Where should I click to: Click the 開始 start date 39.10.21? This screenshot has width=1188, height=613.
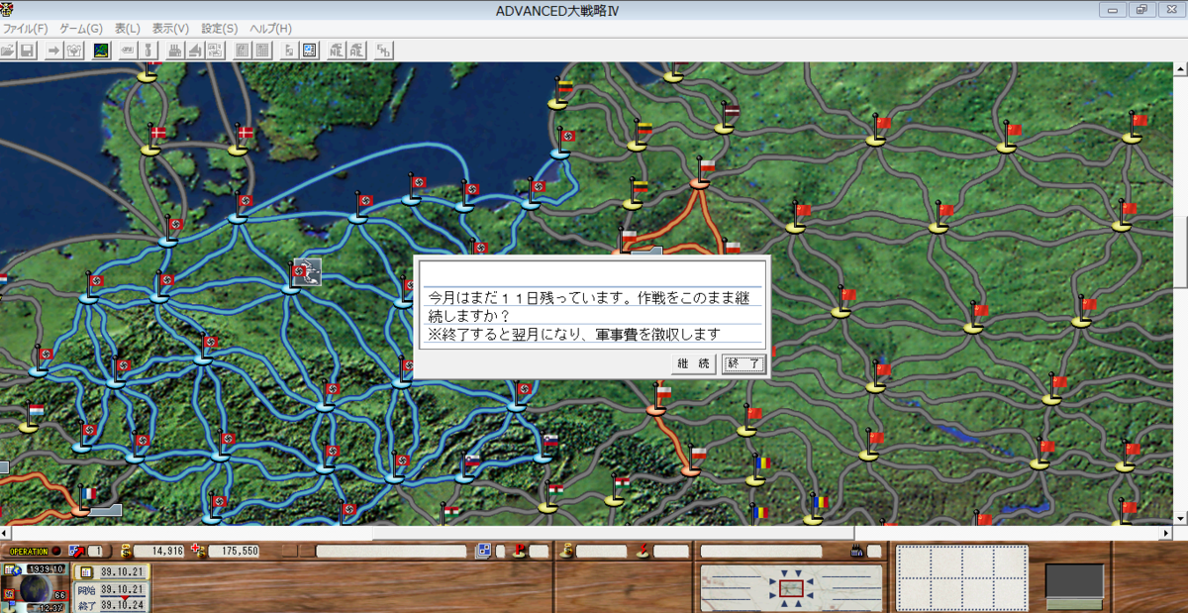pos(121,588)
